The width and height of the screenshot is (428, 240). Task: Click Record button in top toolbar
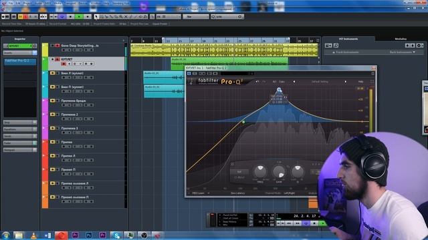click(x=88, y=17)
